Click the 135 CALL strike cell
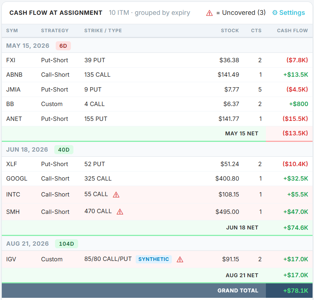314x300 pixels. (97, 75)
